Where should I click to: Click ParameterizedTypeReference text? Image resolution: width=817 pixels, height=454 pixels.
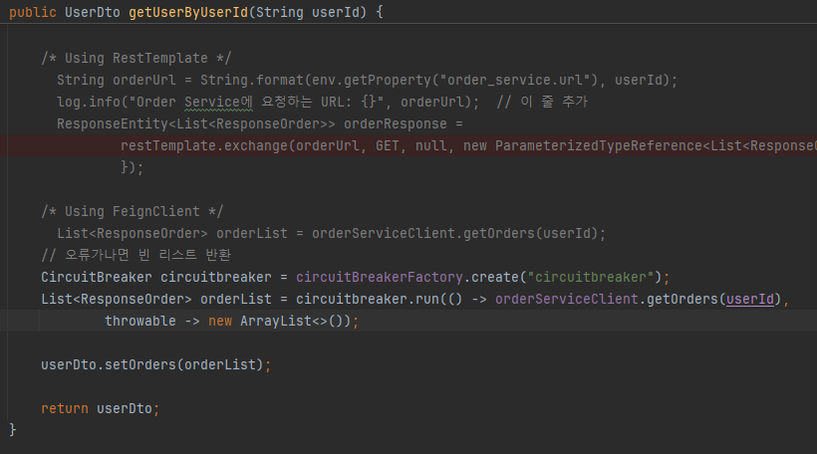tap(599, 145)
